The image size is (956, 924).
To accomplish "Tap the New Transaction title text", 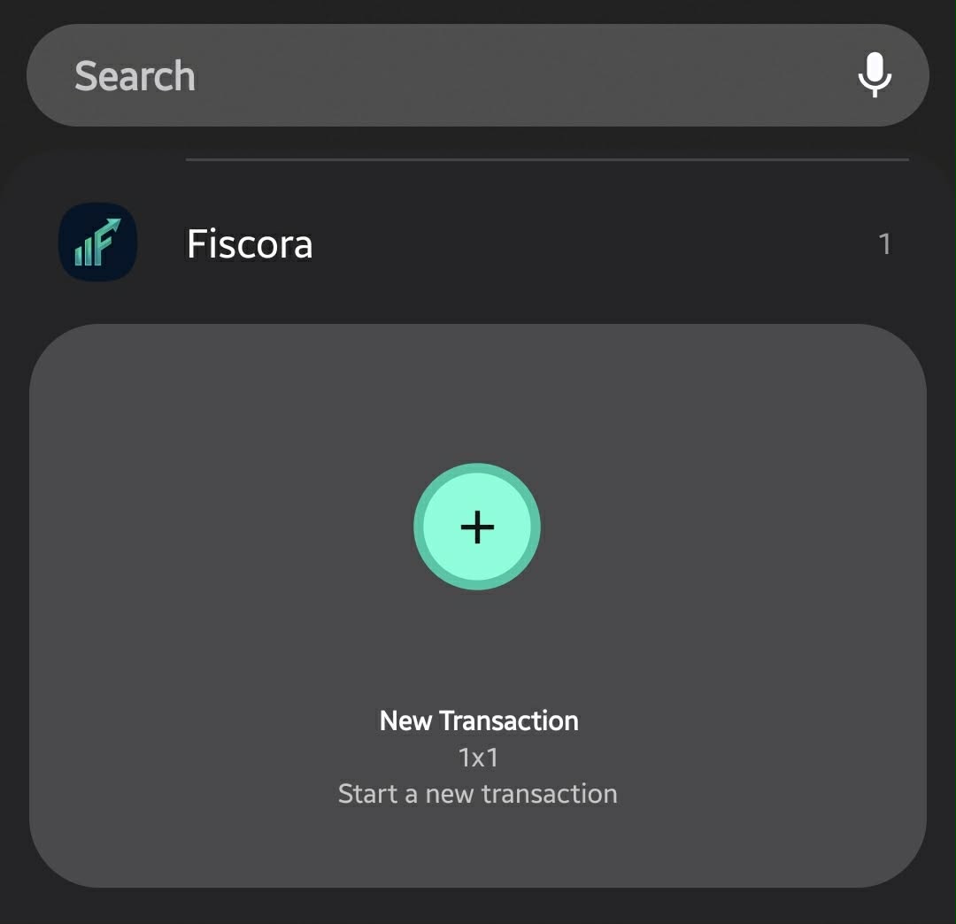I will [478, 720].
